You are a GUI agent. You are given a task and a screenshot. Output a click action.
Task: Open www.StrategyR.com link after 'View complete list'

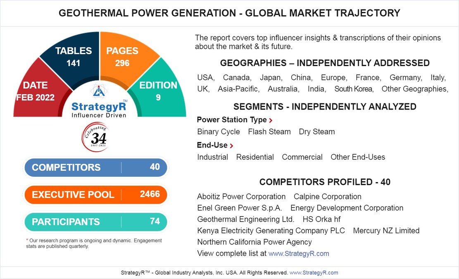[x=299, y=253]
